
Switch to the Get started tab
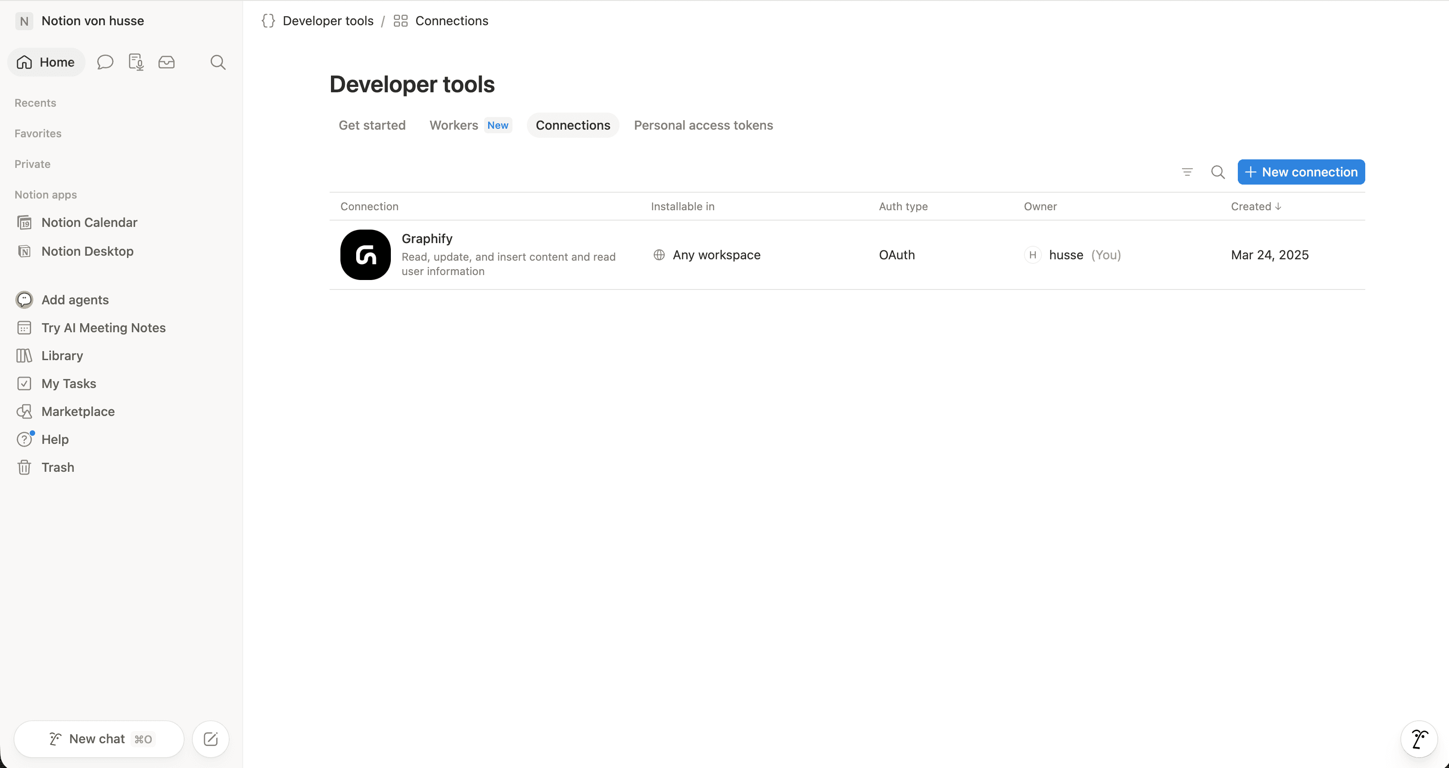[372, 126]
